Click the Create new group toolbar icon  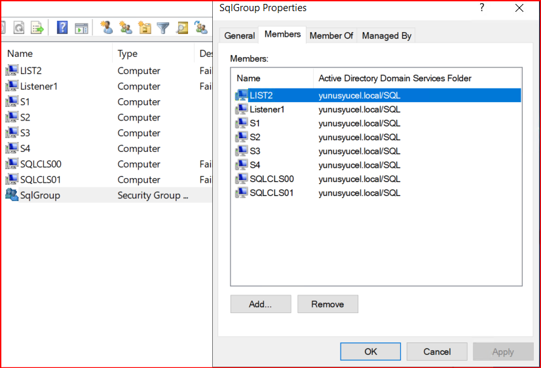pyautogui.click(x=126, y=28)
